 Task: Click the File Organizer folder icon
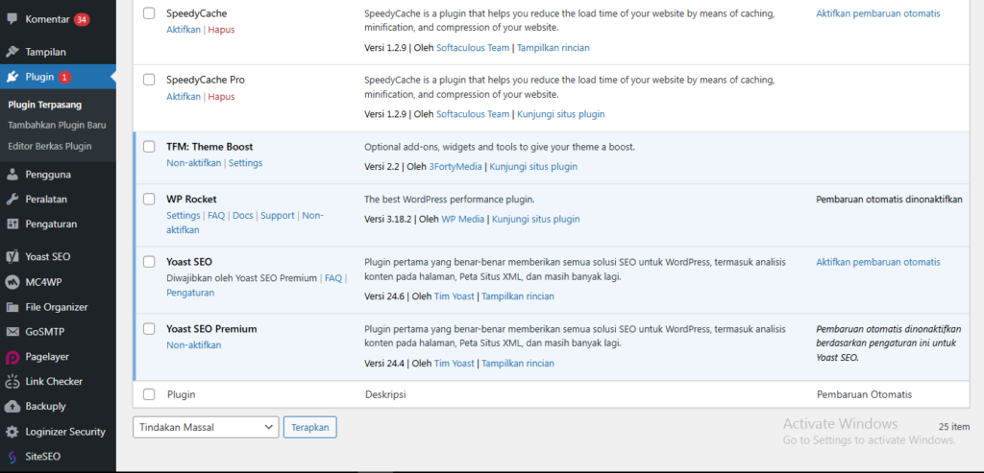(x=12, y=307)
